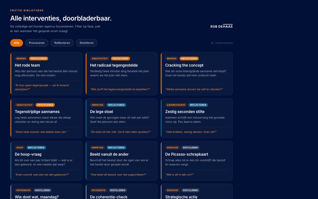Image resolution: width=318 pixels, height=199 pixels.
Task: Select the Beeld vanuit de ander title
Action: [109, 154]
